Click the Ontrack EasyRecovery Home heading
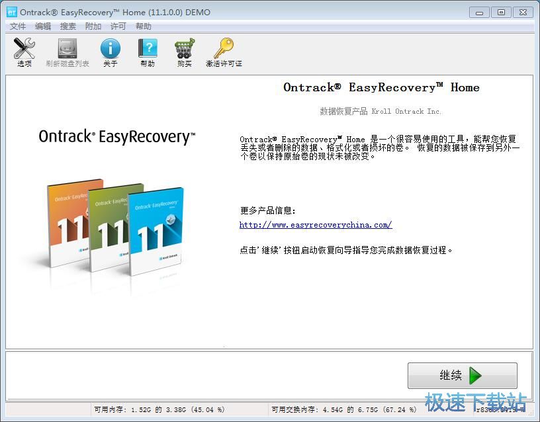This screenshot has height=422, width=540. coord(381,87)
